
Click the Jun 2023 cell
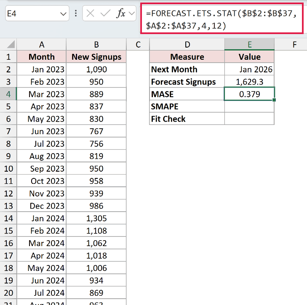pos(42,131)
